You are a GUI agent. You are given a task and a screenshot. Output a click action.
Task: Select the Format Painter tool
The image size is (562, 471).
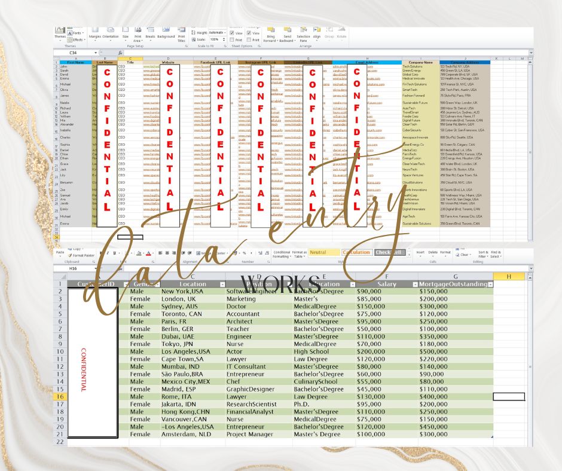pyautogui.click(x=83, y=255)
